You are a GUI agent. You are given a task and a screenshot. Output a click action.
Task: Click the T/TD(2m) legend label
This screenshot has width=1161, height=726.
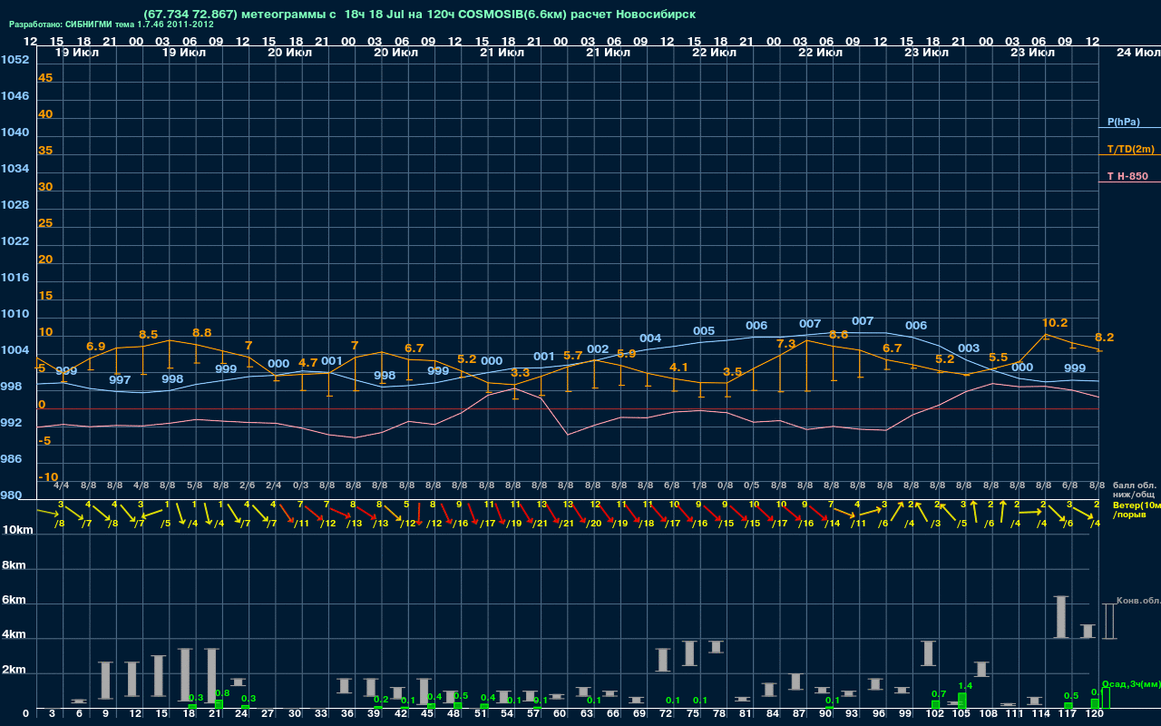point(1129,149)
